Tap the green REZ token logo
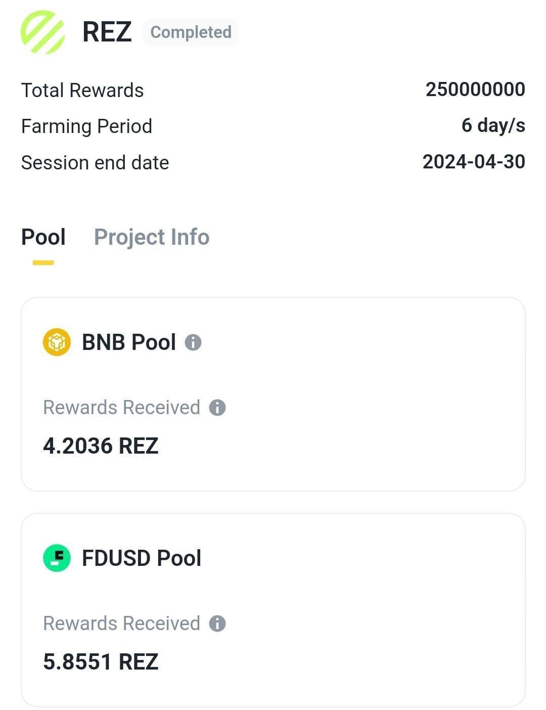This screenshot has height=710, width=546. [42, 32]
